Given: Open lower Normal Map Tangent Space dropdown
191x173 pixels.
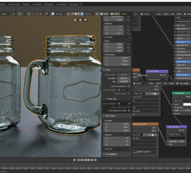Looking at the screenshot, I should 177,135.
